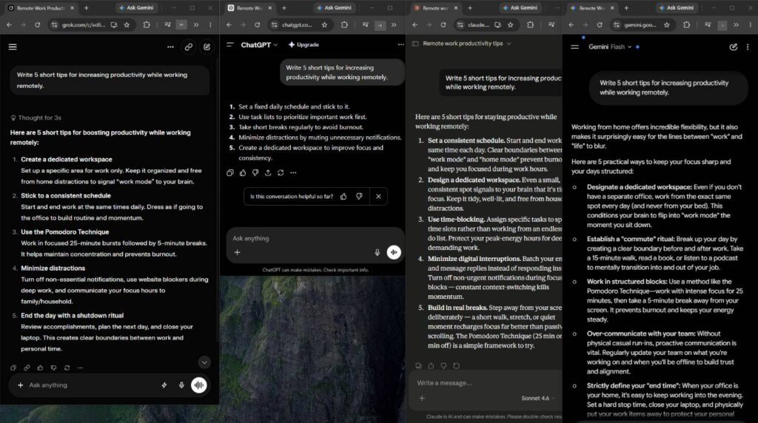Click the ChatGPT dictate microphone icon
Image resolution: width=758 pixels, height=423 pixels.
click(x=377, y=253)
